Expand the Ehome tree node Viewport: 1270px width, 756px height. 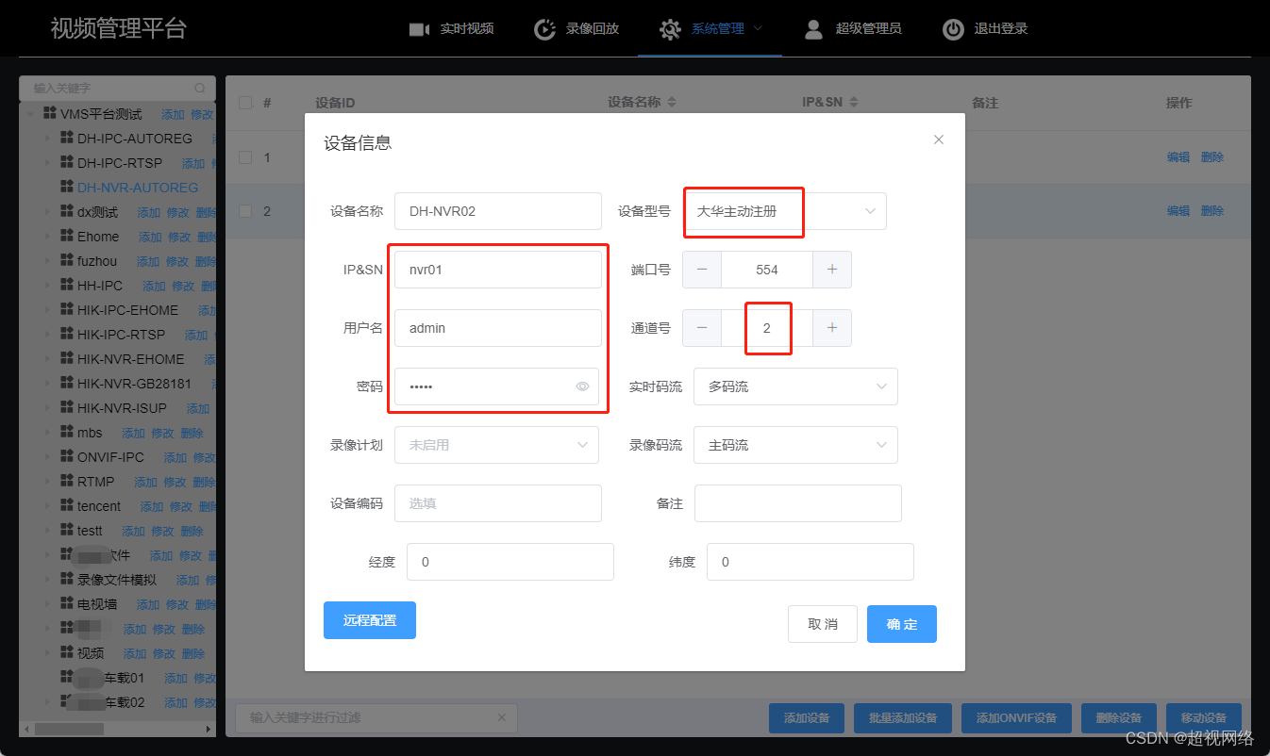[x=48, y=237]
